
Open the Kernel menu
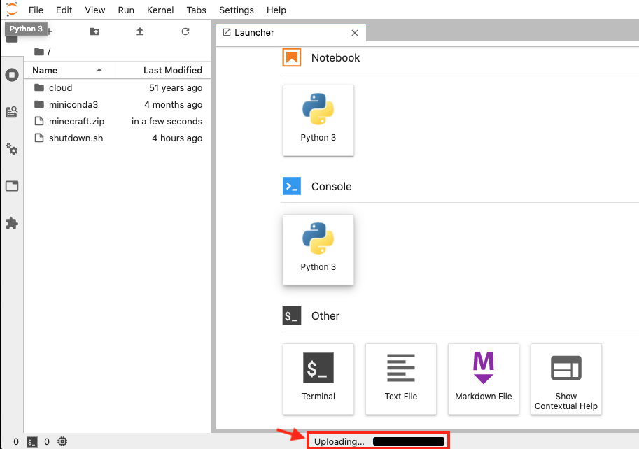point(161,10)
